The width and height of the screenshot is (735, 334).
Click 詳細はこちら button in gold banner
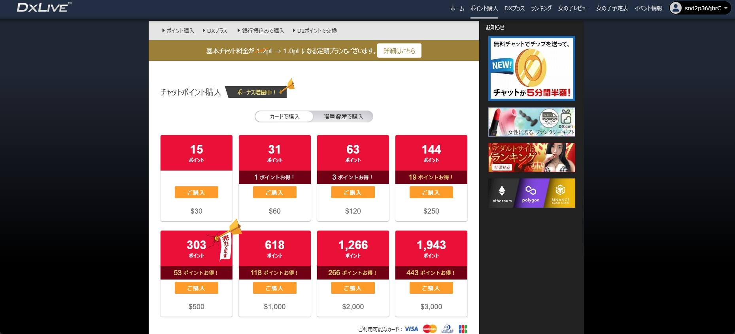pyautogui.click(x=399, y=51)
